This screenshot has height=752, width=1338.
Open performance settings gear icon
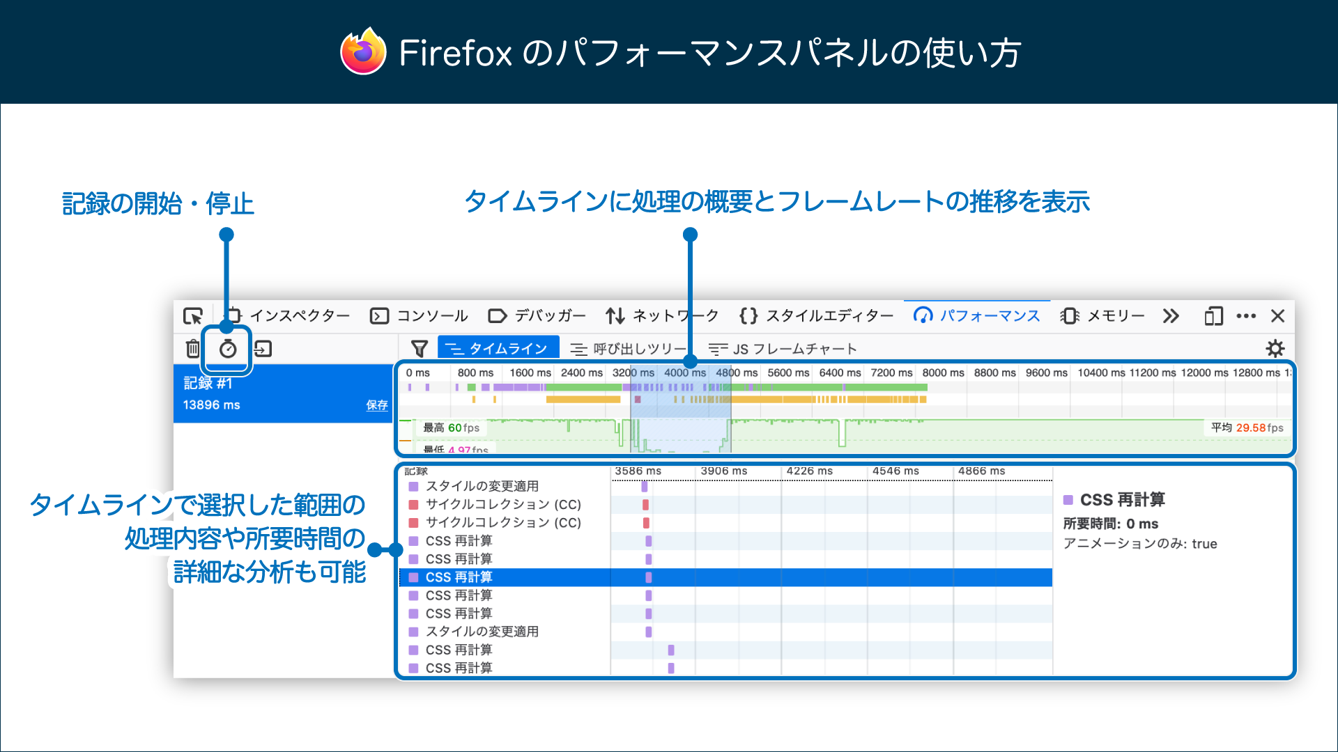tap(1275, 348)
